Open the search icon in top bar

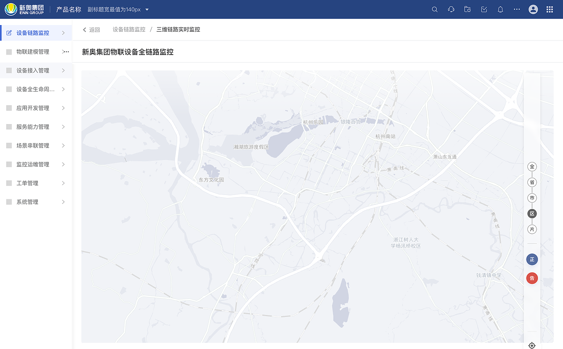tap(435, 9)
